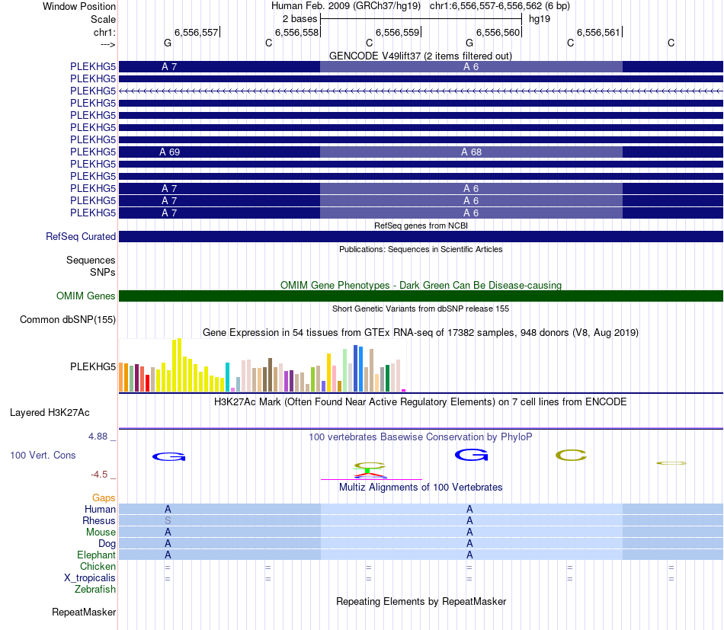Image resolution: width=724 pixels, height=630 pixels.
Task: Open the RefSeq genes from NCBI title
Action: tap(421, 225)
